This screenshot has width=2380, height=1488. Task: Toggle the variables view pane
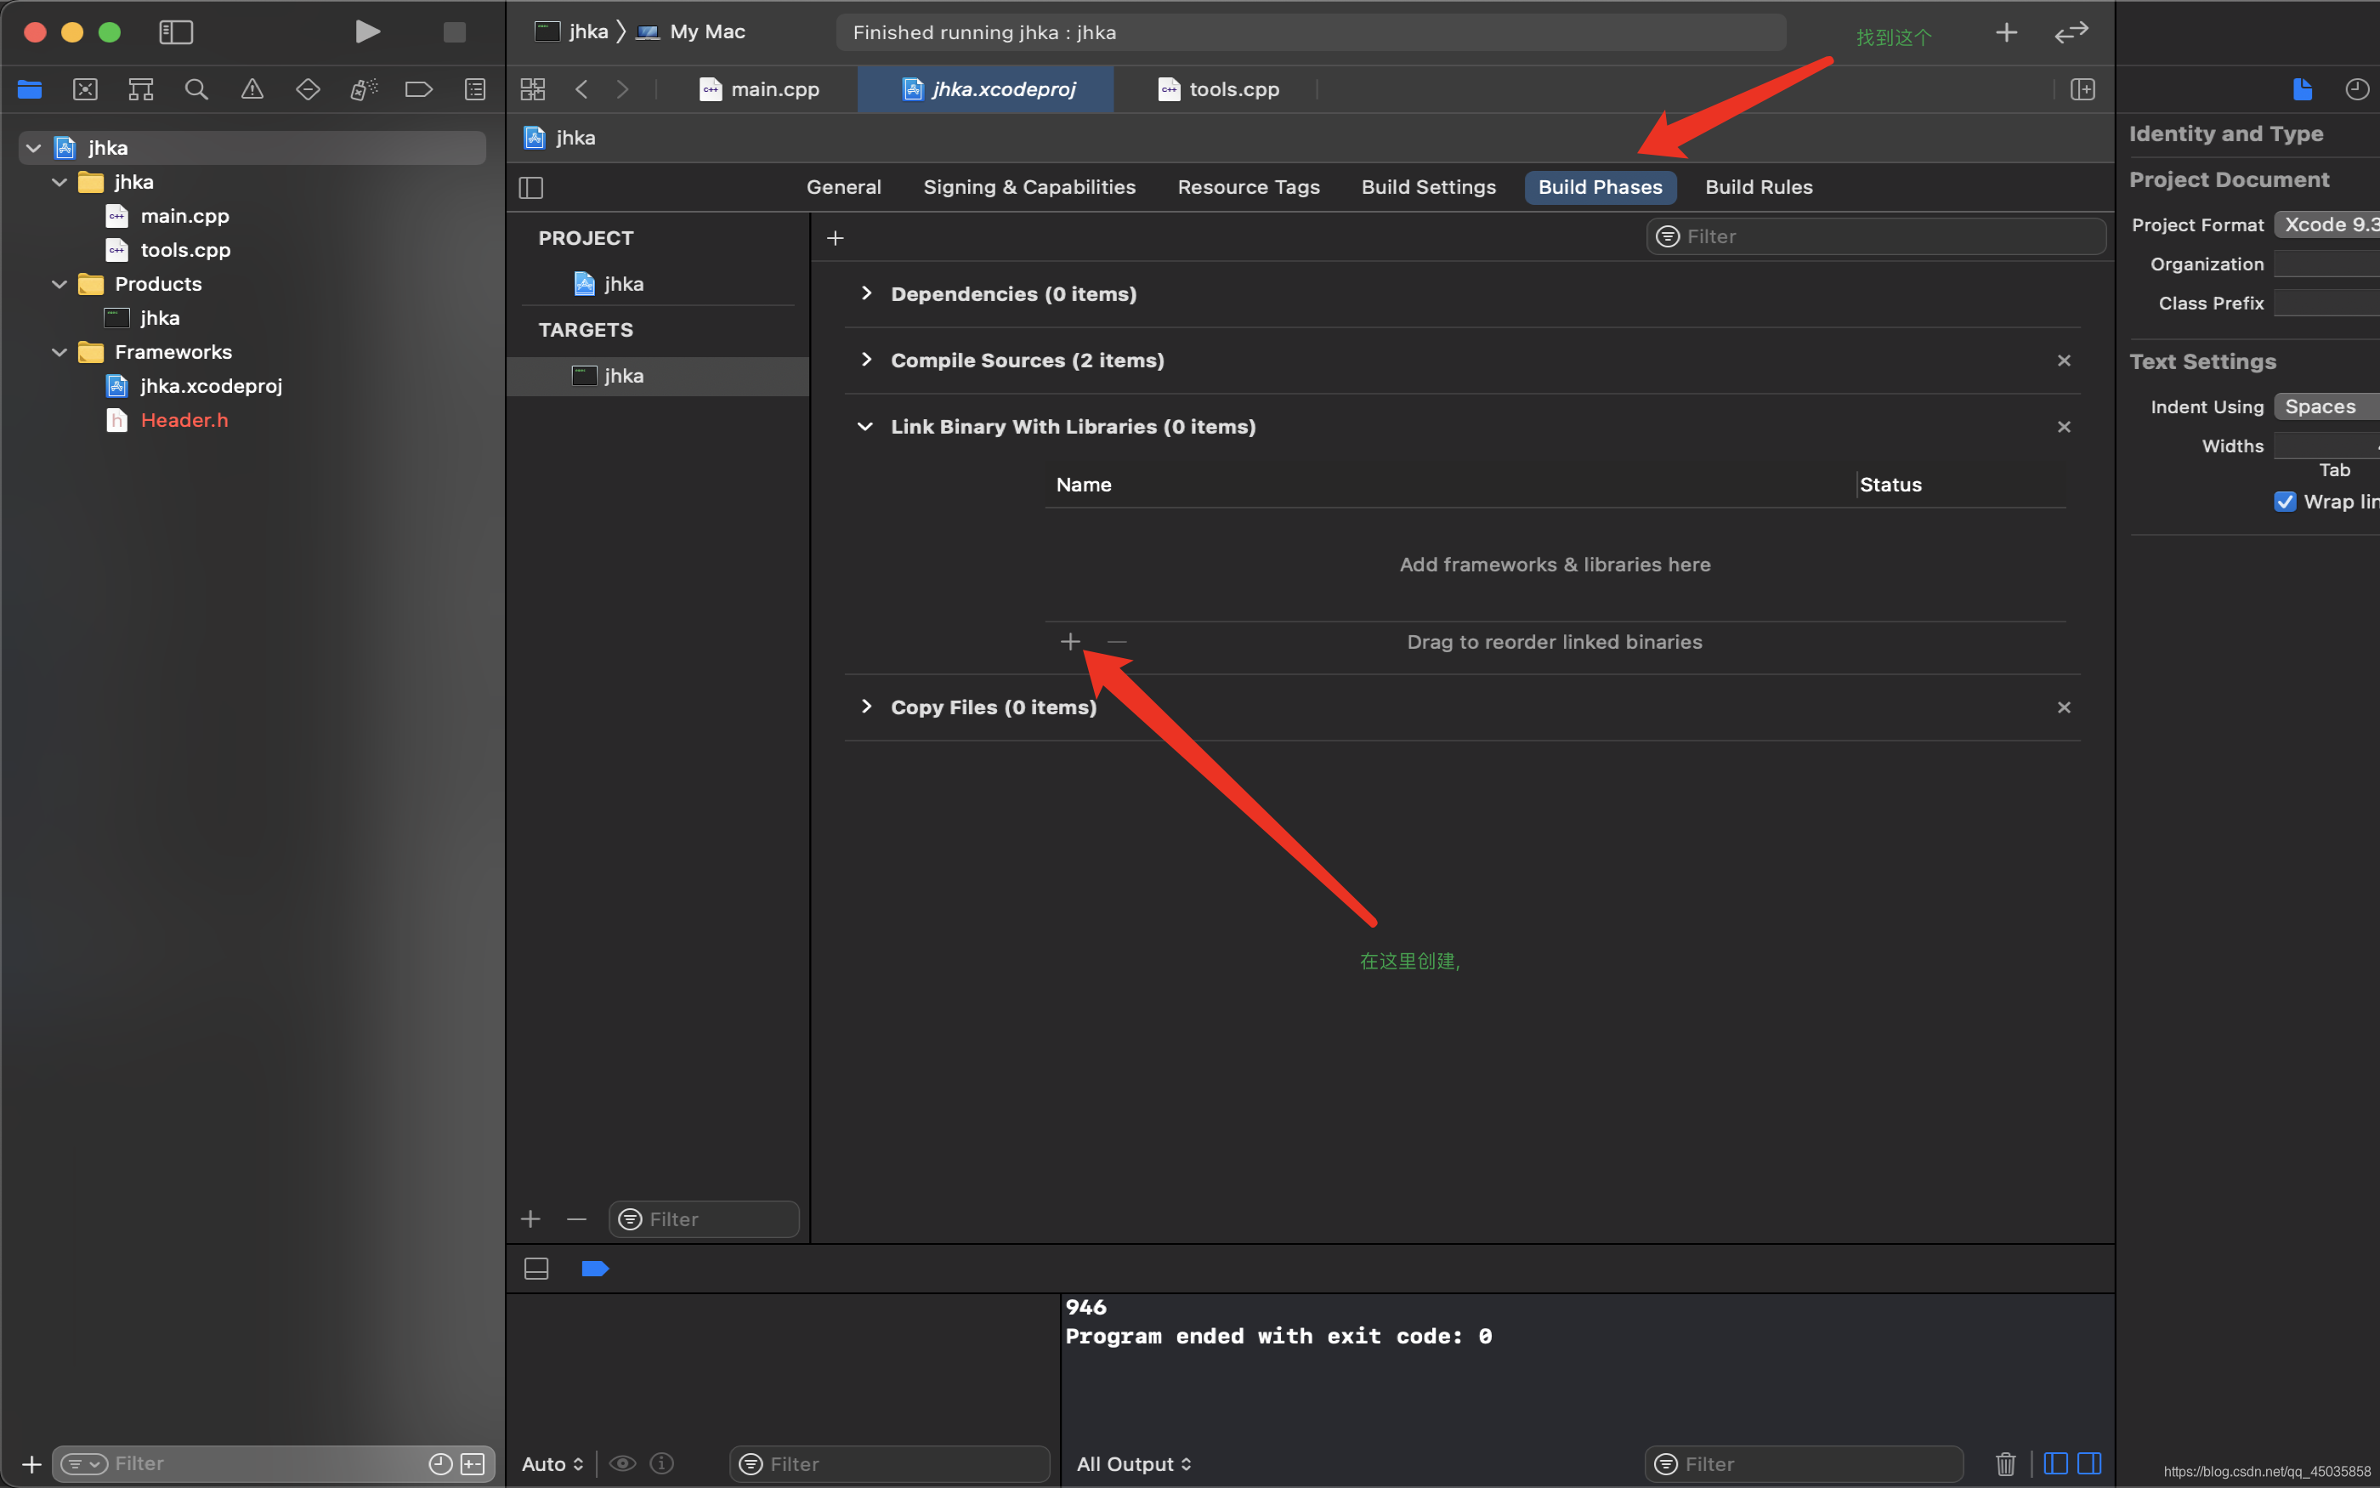click(x=2055, y=1463)
